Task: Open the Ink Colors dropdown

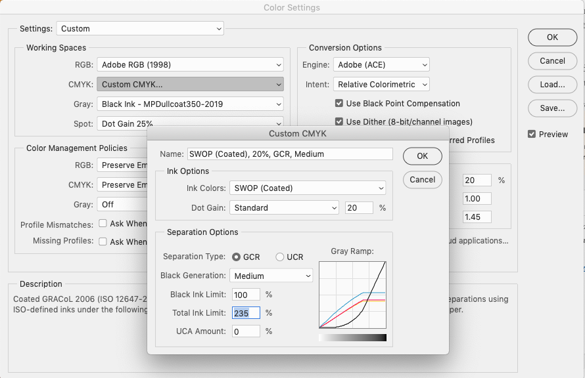Action: [307, 188]
